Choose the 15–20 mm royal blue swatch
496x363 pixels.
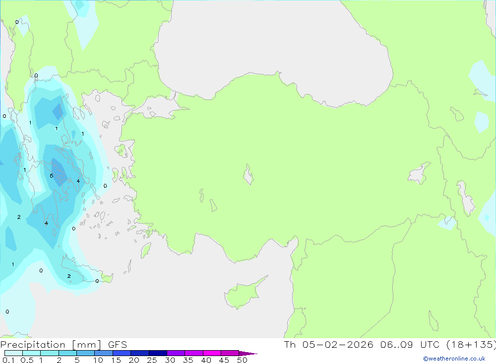point(122,353)
